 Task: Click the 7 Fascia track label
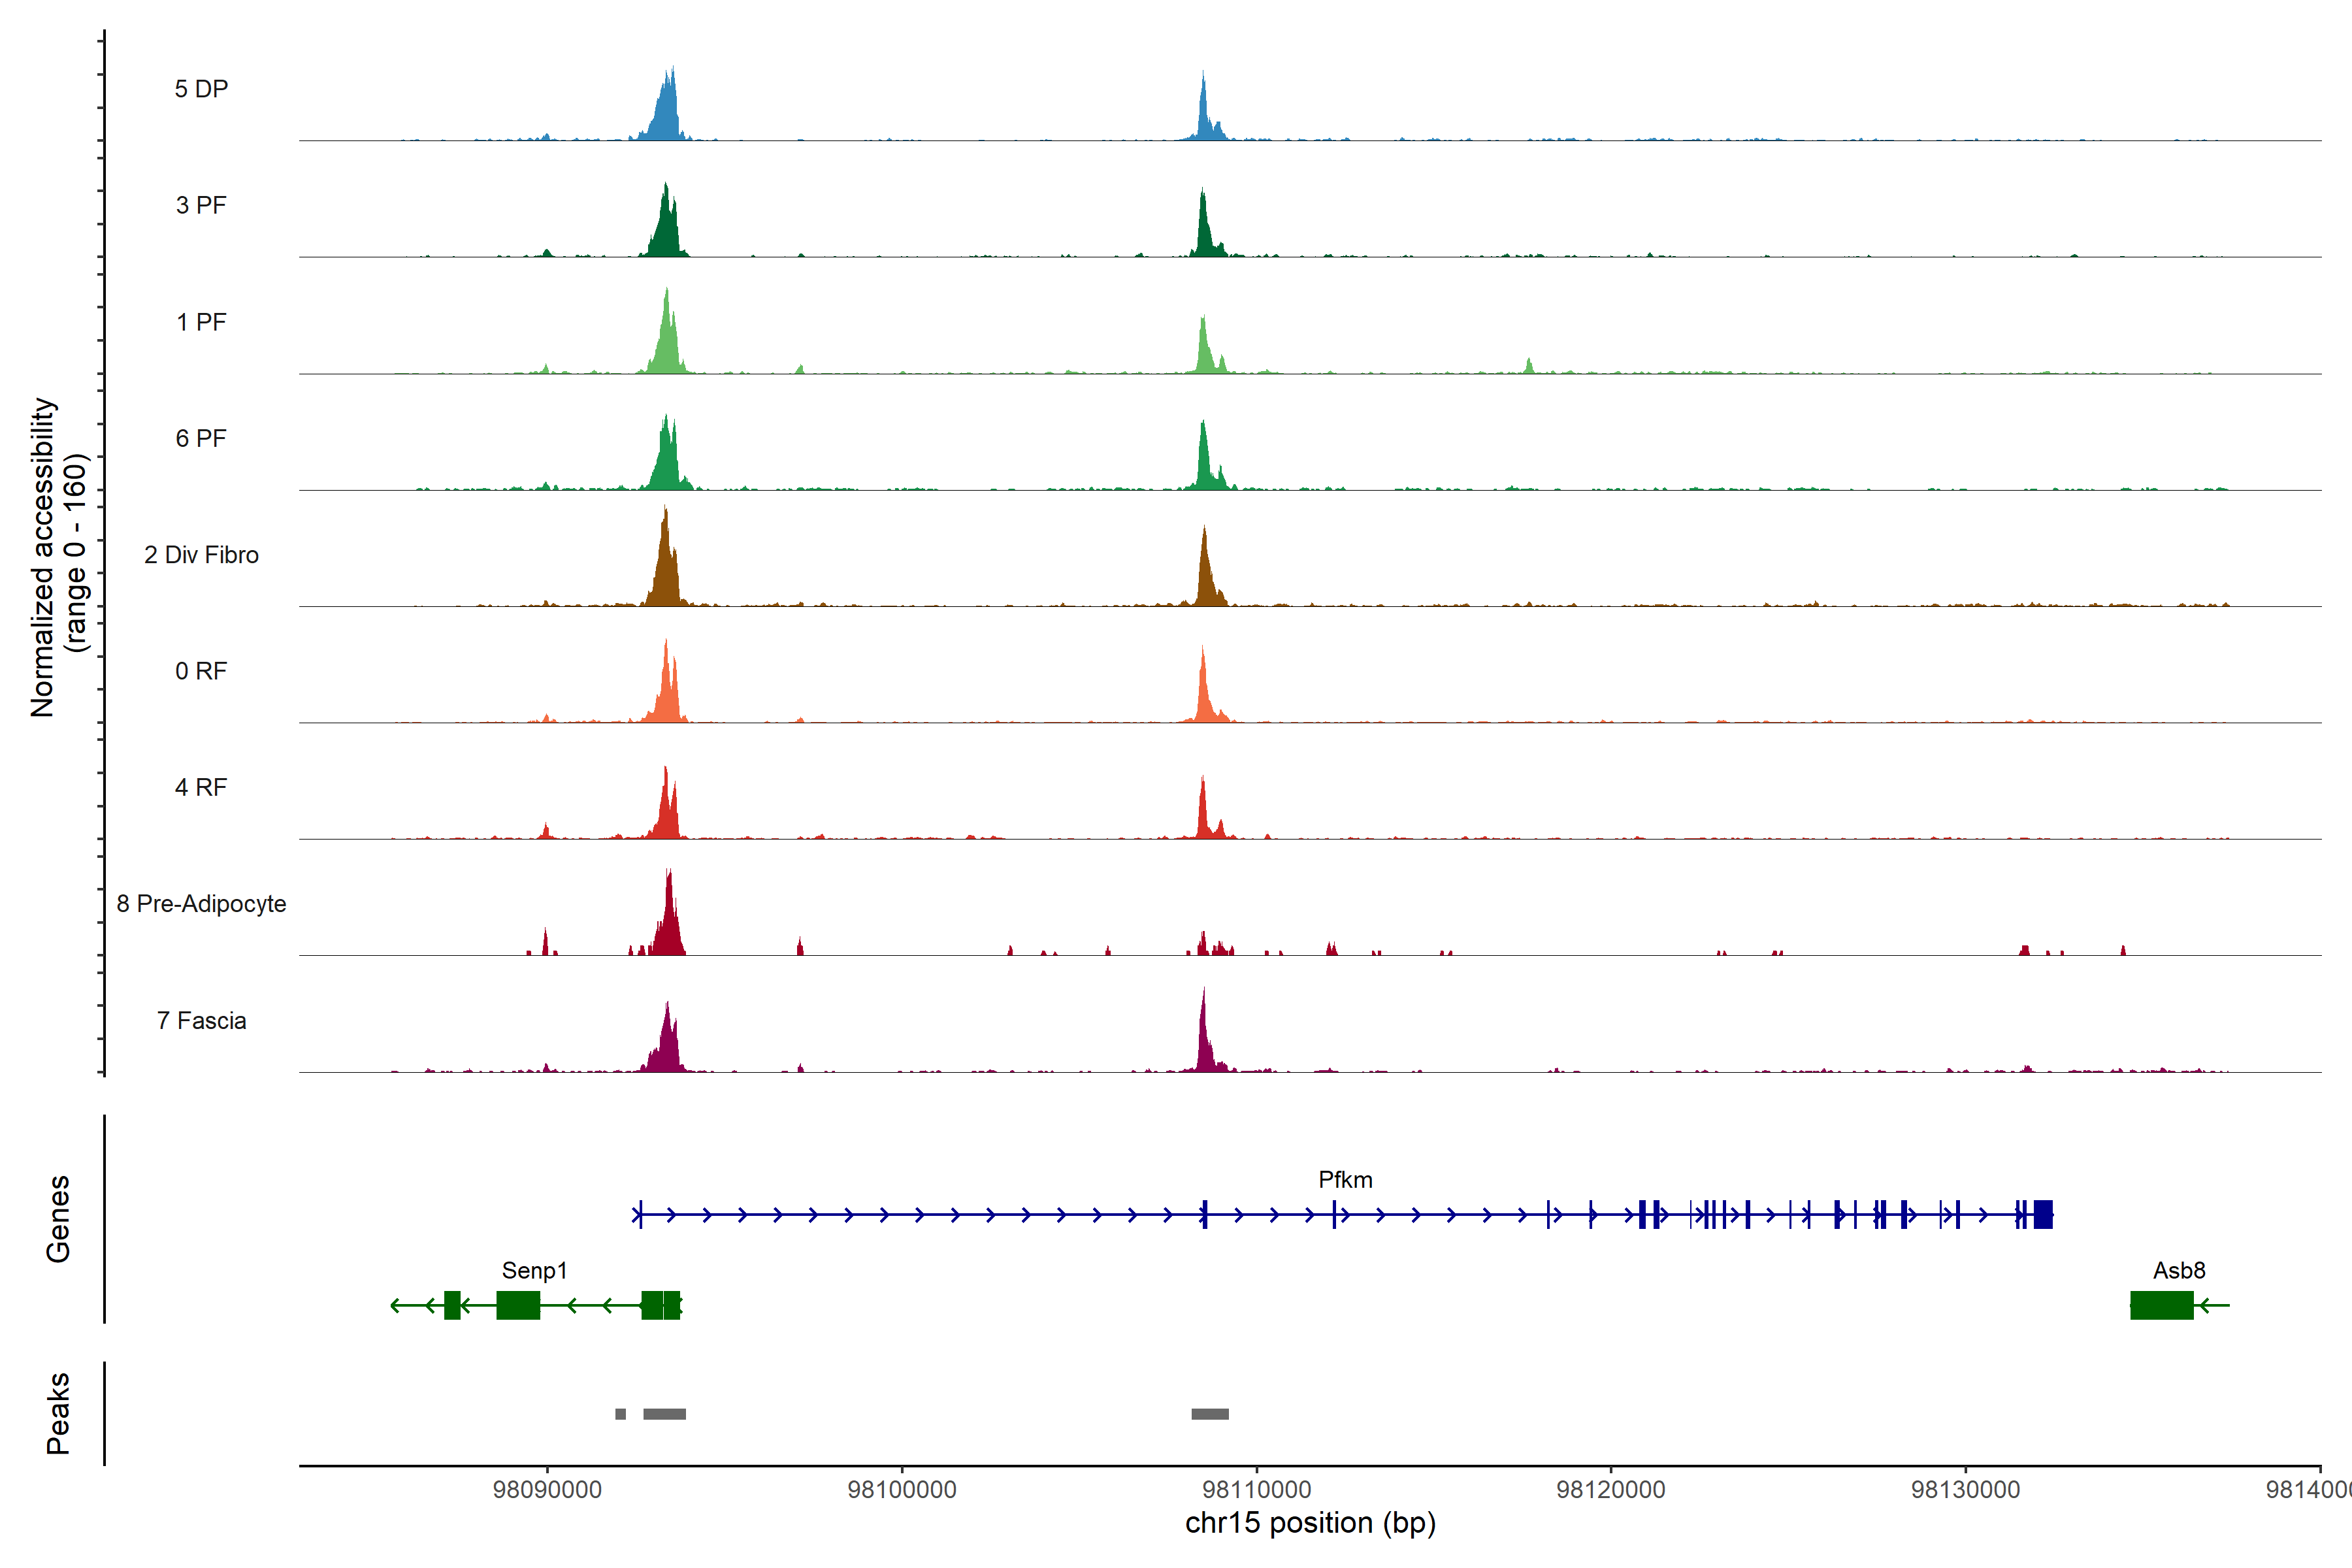[x=201, y=1021]
